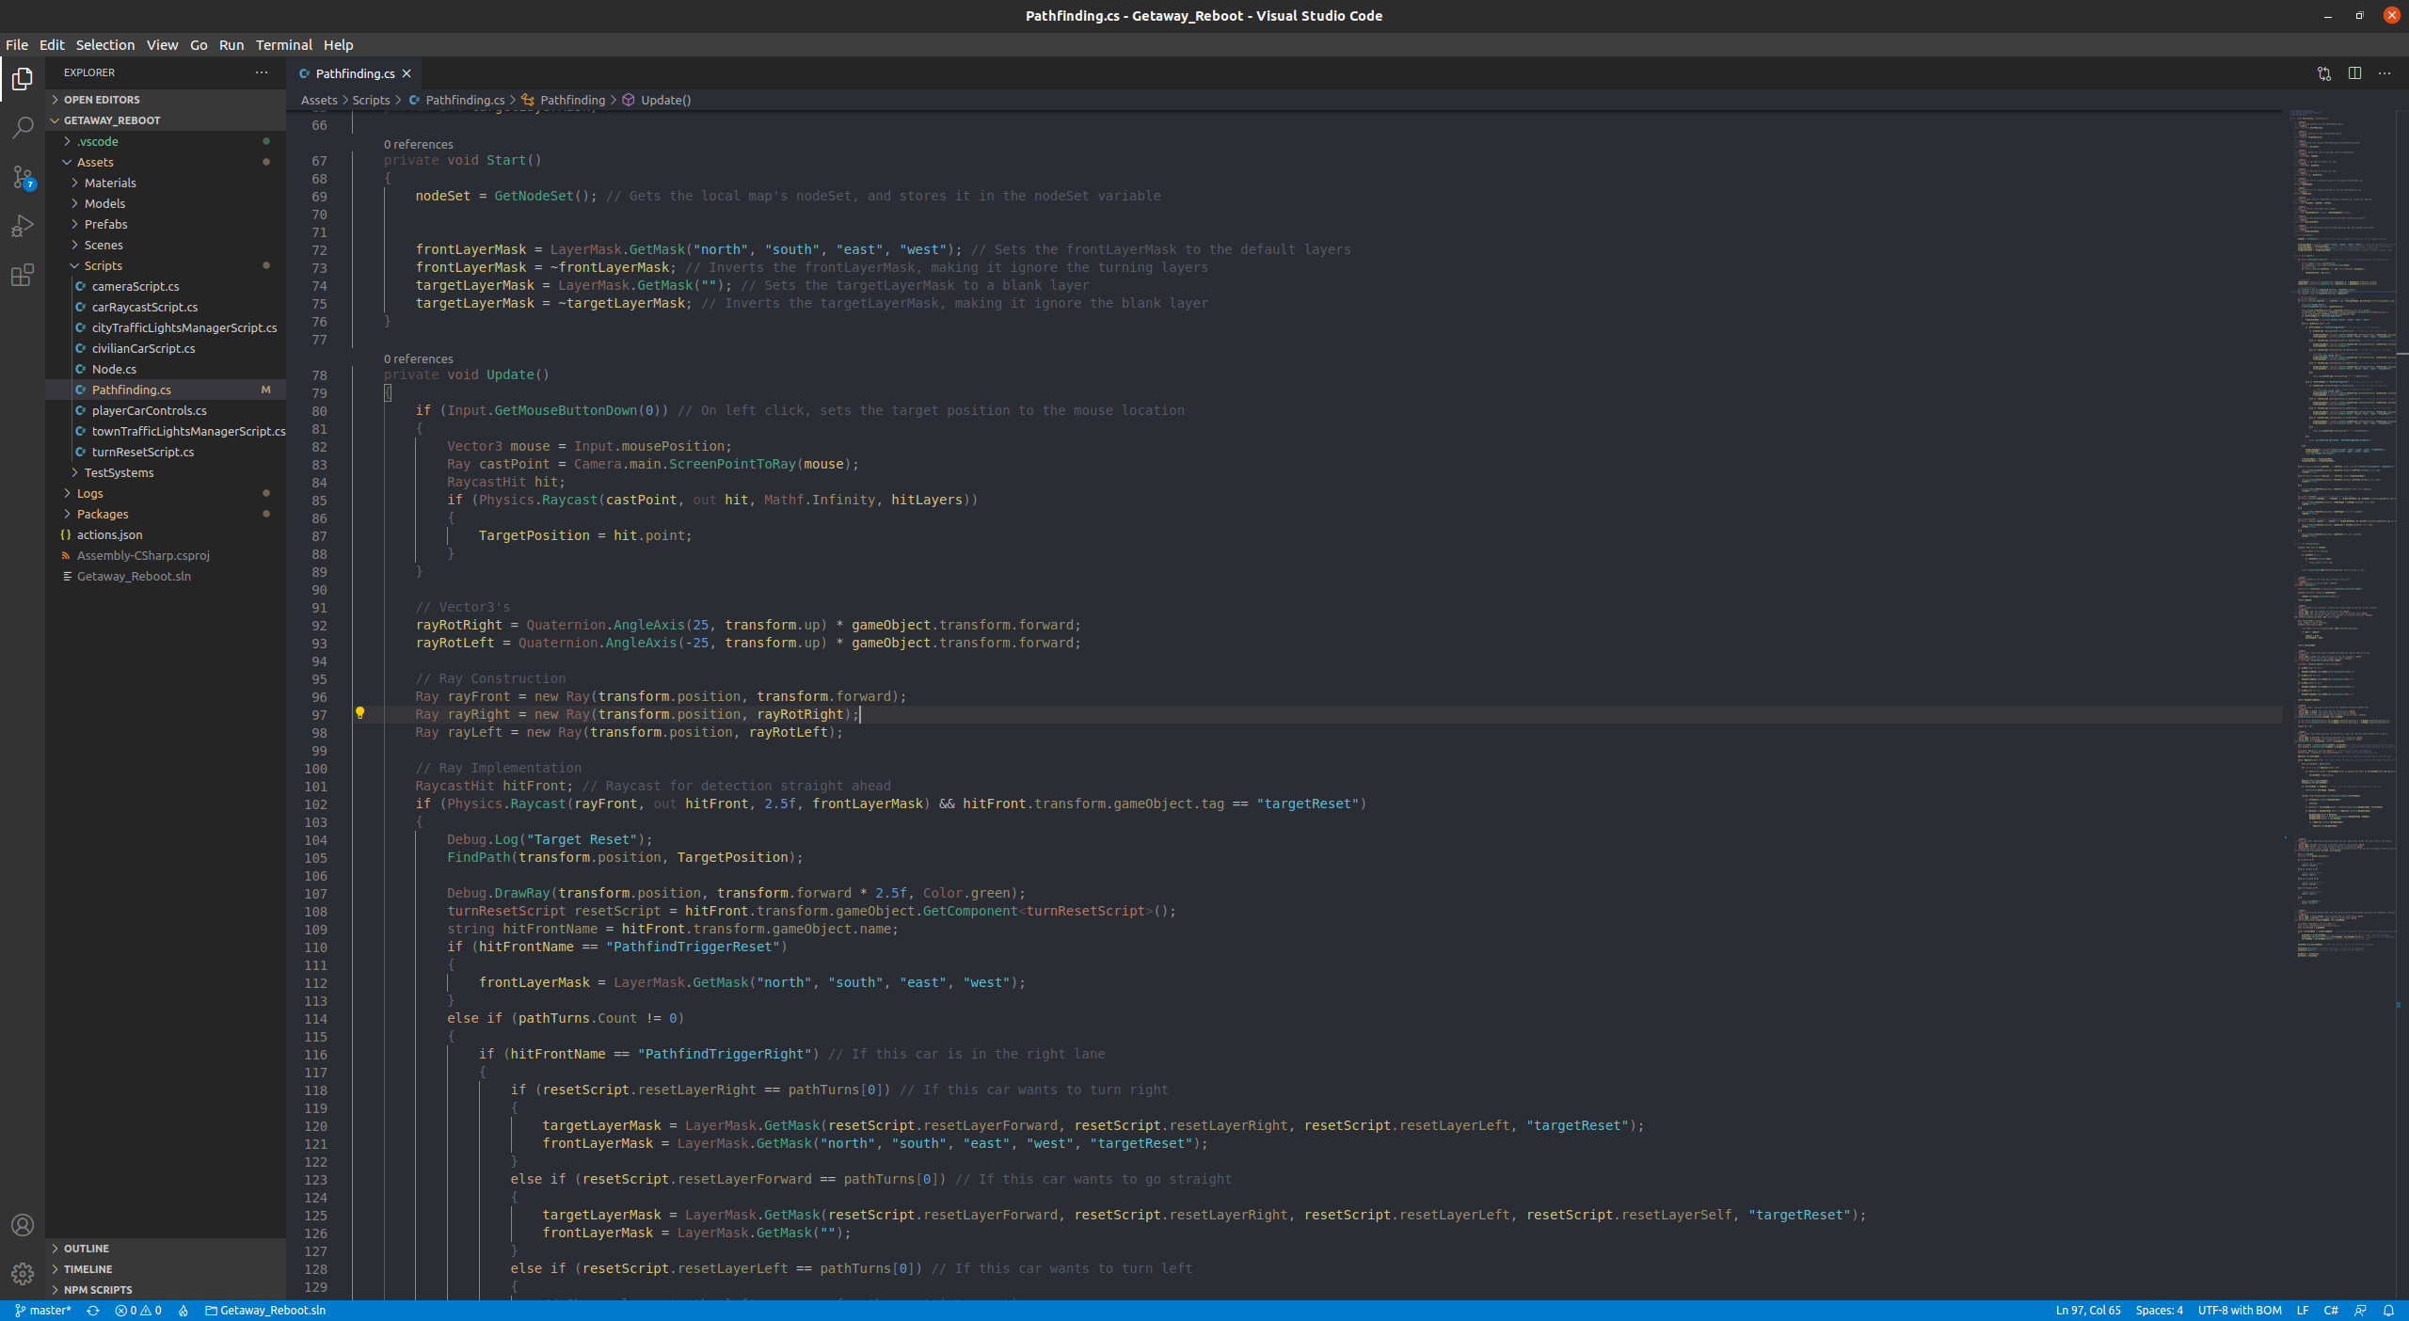Viewport: 2409px width, 1321px height.
Task: Open the Search view in activity bar
Action: coord(23,127)
